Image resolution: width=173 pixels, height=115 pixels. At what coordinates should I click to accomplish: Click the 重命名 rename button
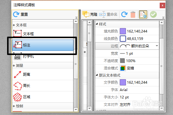pos(108,14)
